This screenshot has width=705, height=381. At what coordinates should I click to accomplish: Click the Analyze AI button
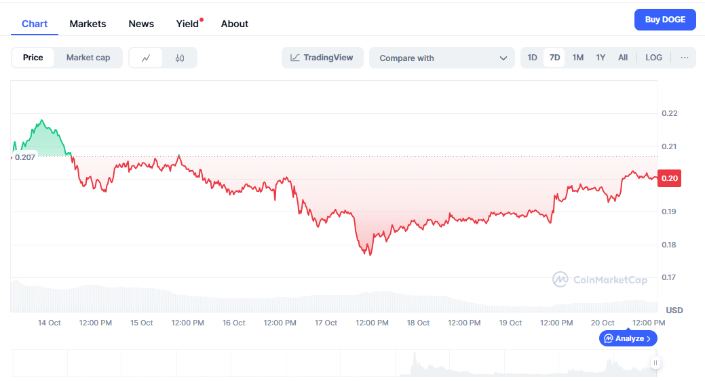point(628,338)
